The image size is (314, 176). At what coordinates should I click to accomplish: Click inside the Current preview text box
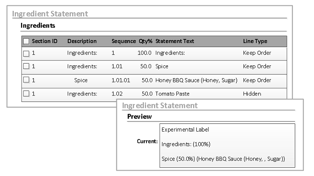pyautogui.click(x=227, y=145)
